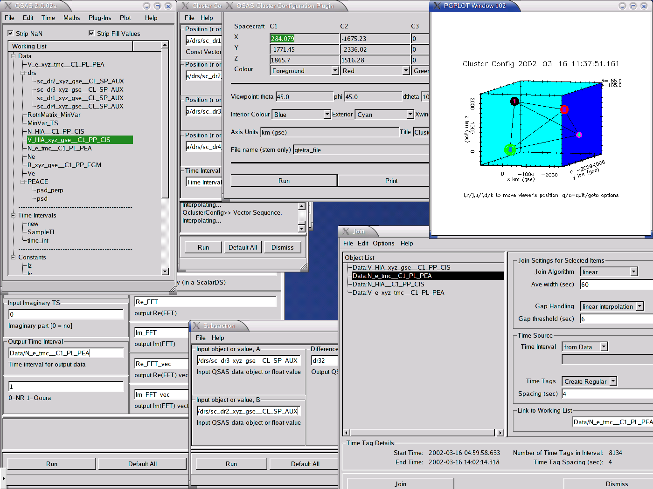This screenshot has width=653, height=489.
Task: Click Object List horizontal scrollbar right arrow
Action: point(500,433)
